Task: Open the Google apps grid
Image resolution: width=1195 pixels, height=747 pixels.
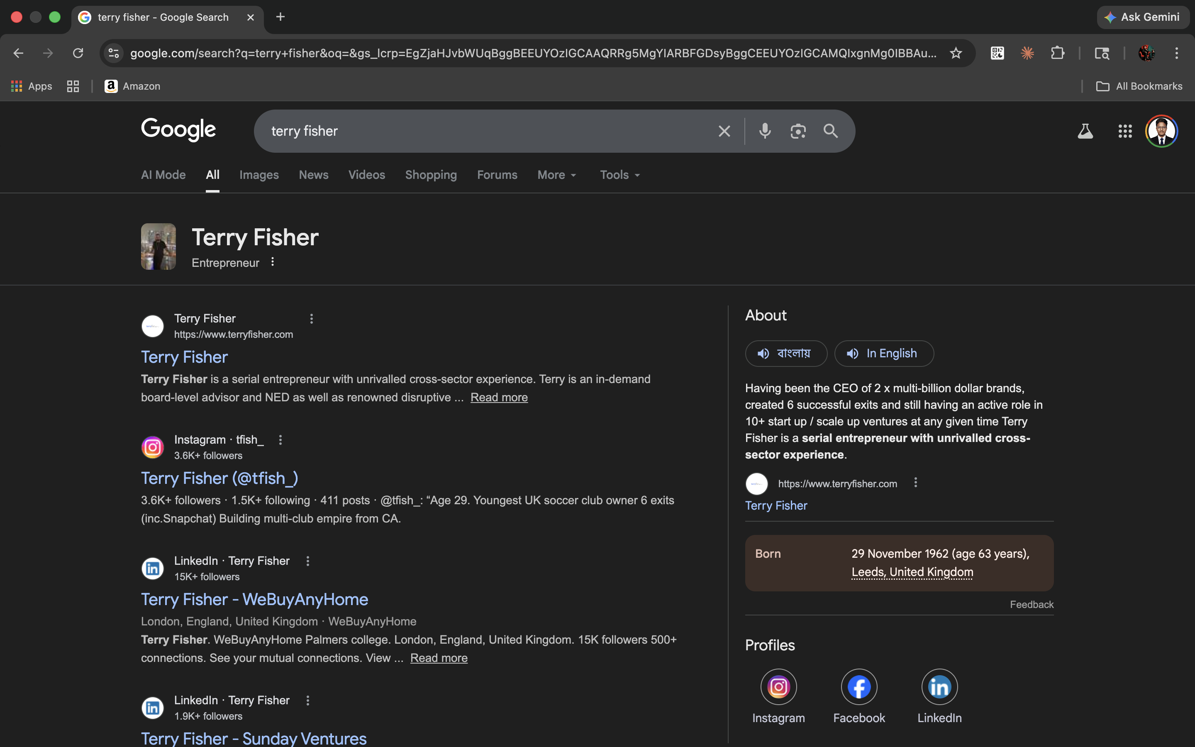Action: (1125, 131)
